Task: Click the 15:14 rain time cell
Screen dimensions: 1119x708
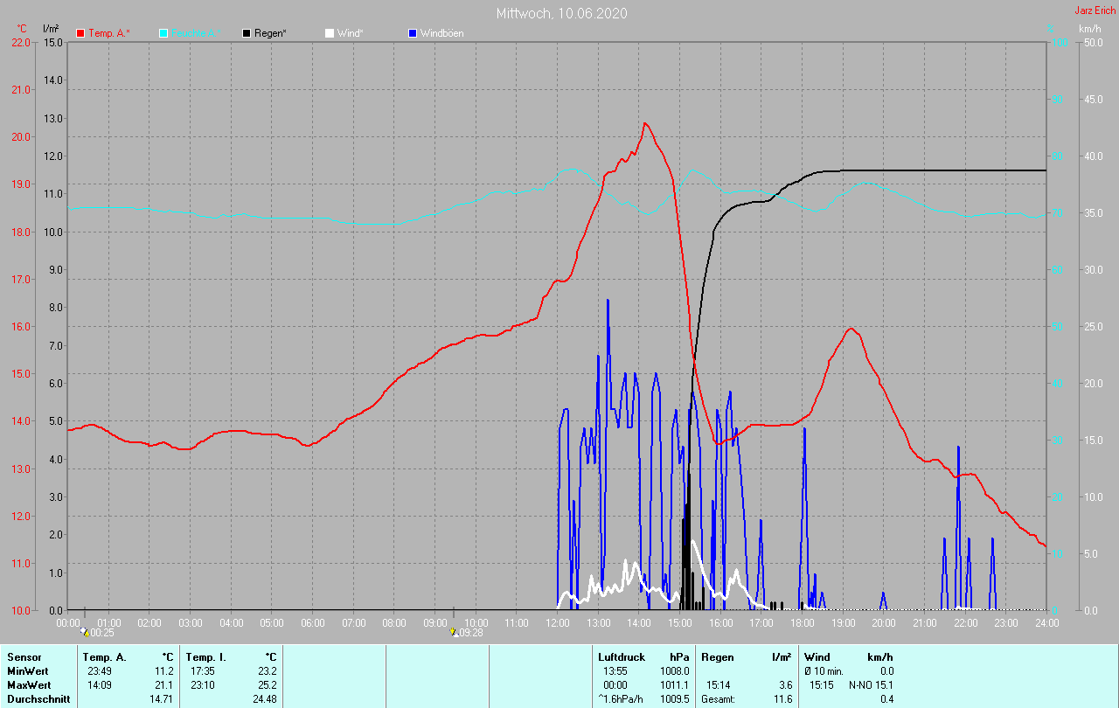Action: (x=719, y=685)
